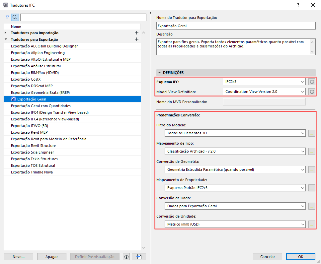
Task: Click the Cancelar button
Action: pyautogui.click(x=267, y=256)
